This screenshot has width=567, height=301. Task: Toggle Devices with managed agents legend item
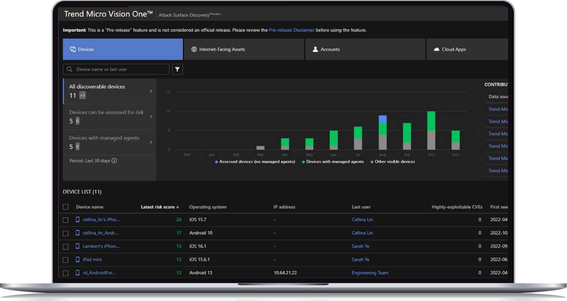point(333,161)
